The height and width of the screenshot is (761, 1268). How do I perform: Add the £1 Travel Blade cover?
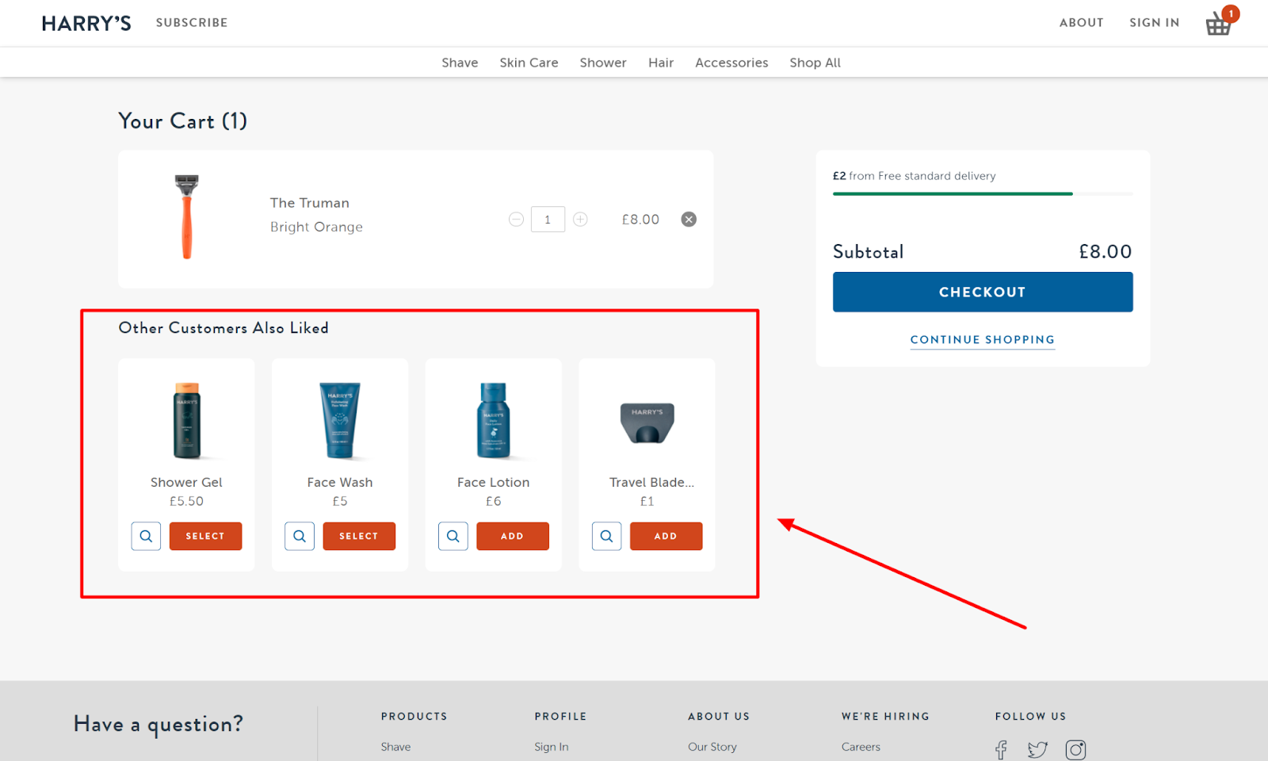(x=666, y=536)
